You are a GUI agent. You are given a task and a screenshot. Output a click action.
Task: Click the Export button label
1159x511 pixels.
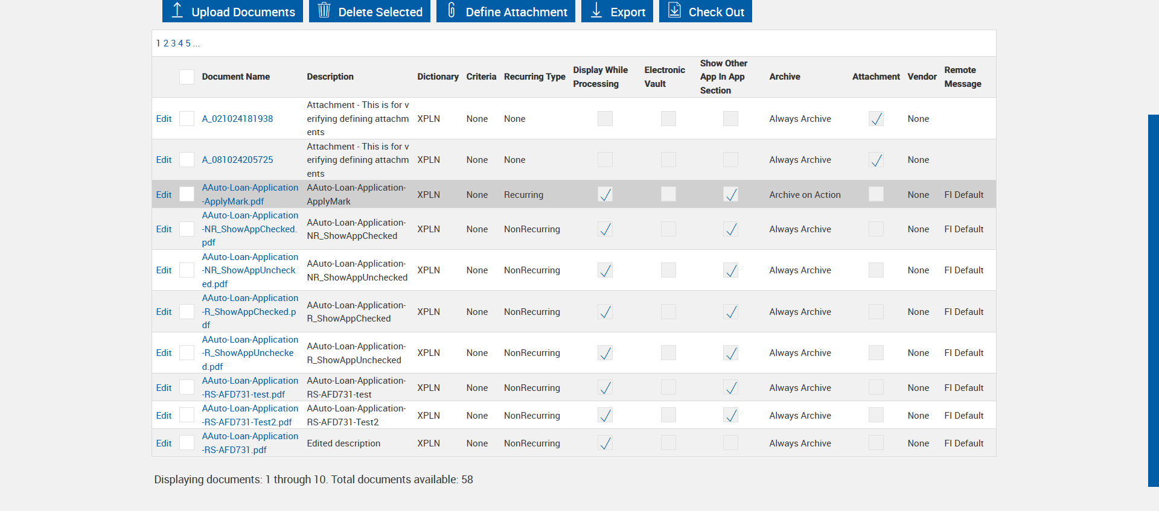(628, 12)
